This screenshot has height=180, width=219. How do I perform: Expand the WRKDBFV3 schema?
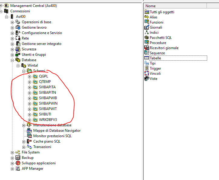click(29, 120)
